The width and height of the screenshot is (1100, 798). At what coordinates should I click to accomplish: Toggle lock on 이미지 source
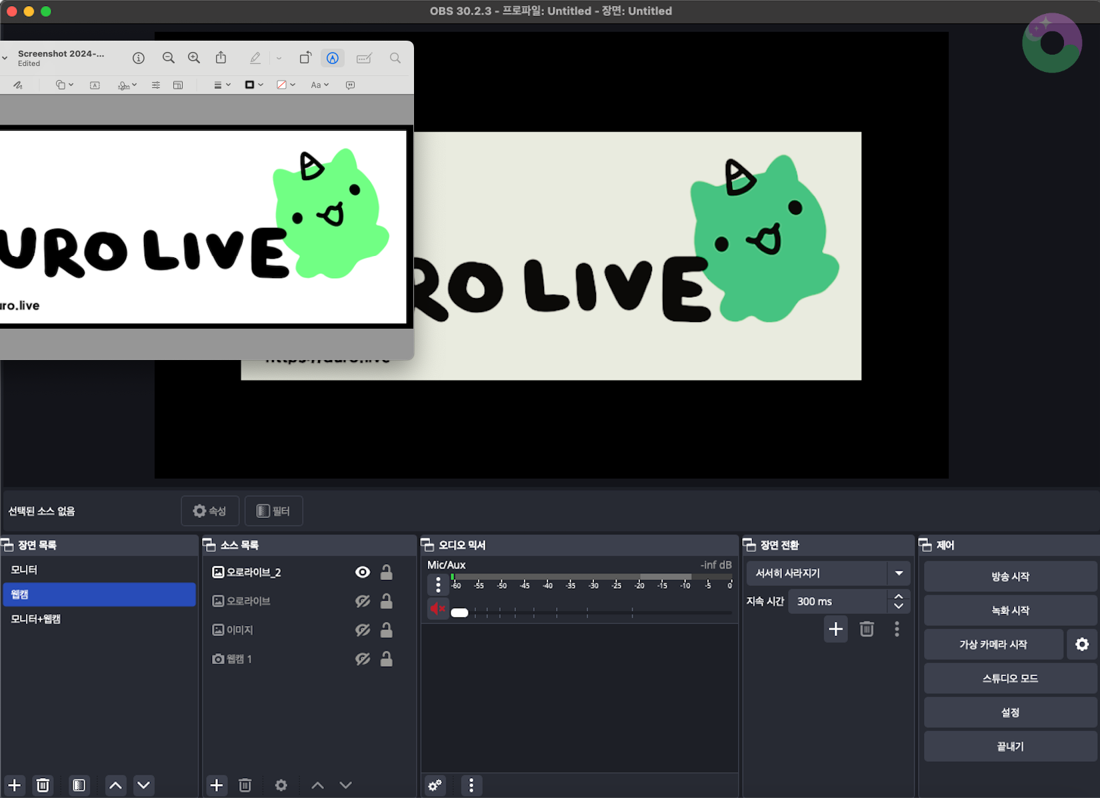pos(386,630)
